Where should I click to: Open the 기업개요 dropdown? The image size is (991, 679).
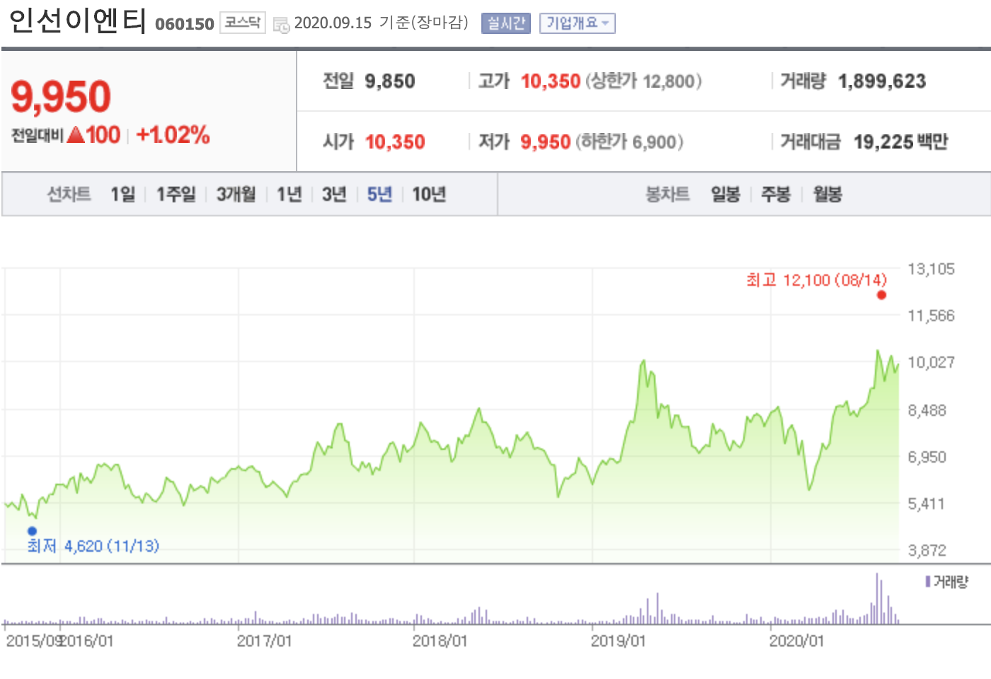pyautogui.click(x=577, y=23)
